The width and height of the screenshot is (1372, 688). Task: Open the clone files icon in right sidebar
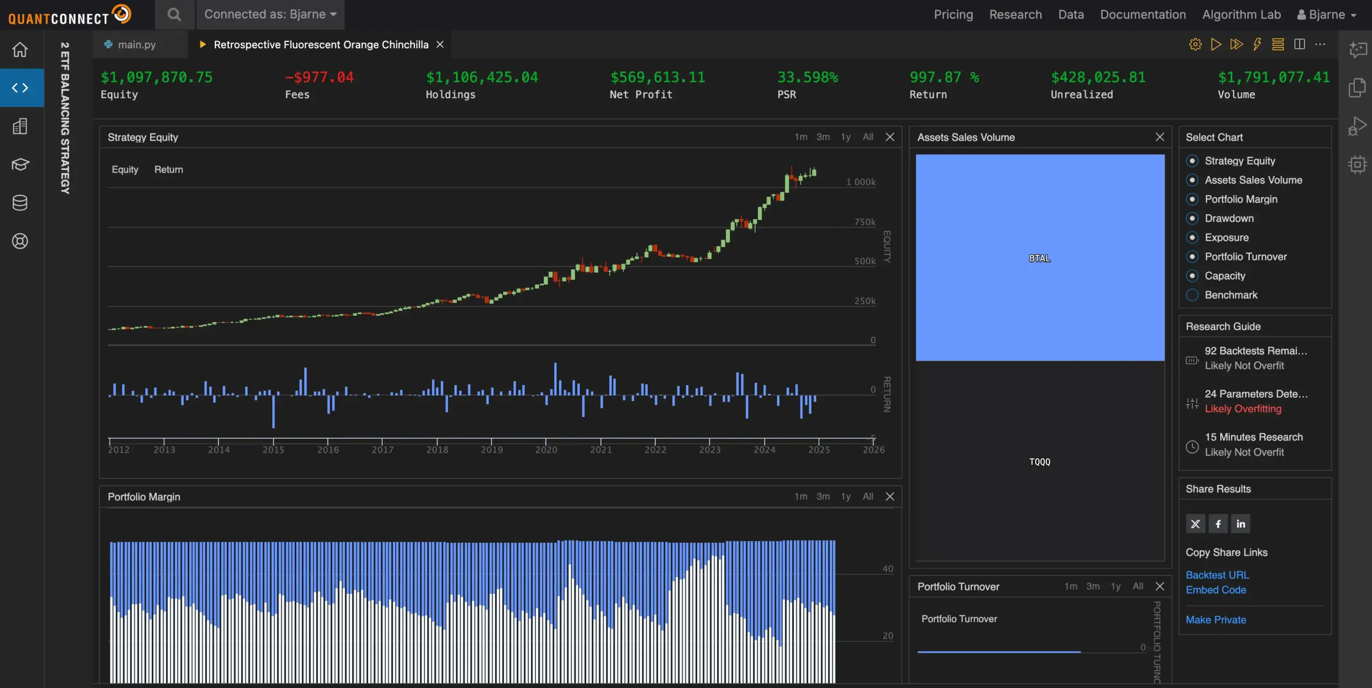1357,87
